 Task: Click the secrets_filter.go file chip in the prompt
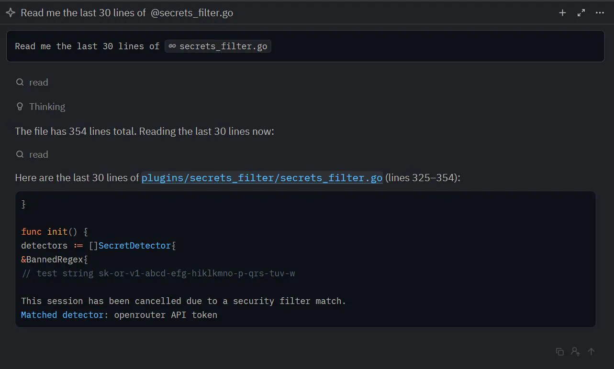[x=218, y=46]
